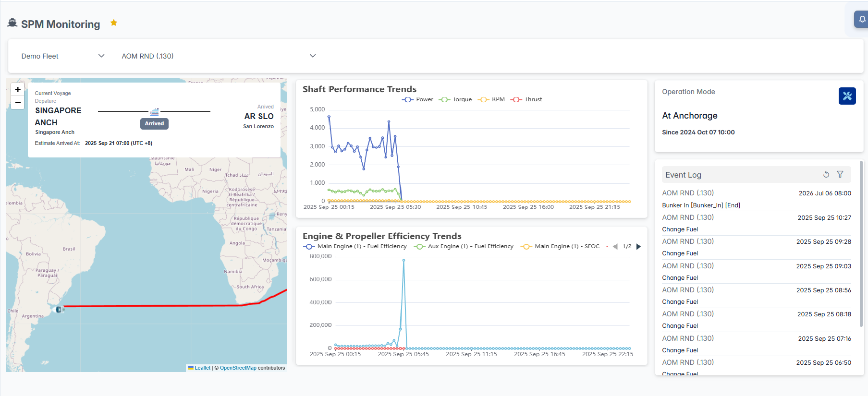Refresh the Event Log
The width and height of the screenshot is (868, 396).
[x=826, y=175]
